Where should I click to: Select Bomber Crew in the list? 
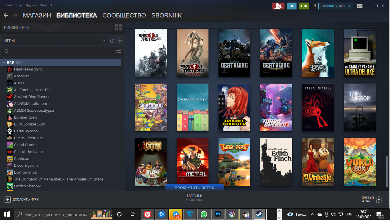[x=26, y=117]
